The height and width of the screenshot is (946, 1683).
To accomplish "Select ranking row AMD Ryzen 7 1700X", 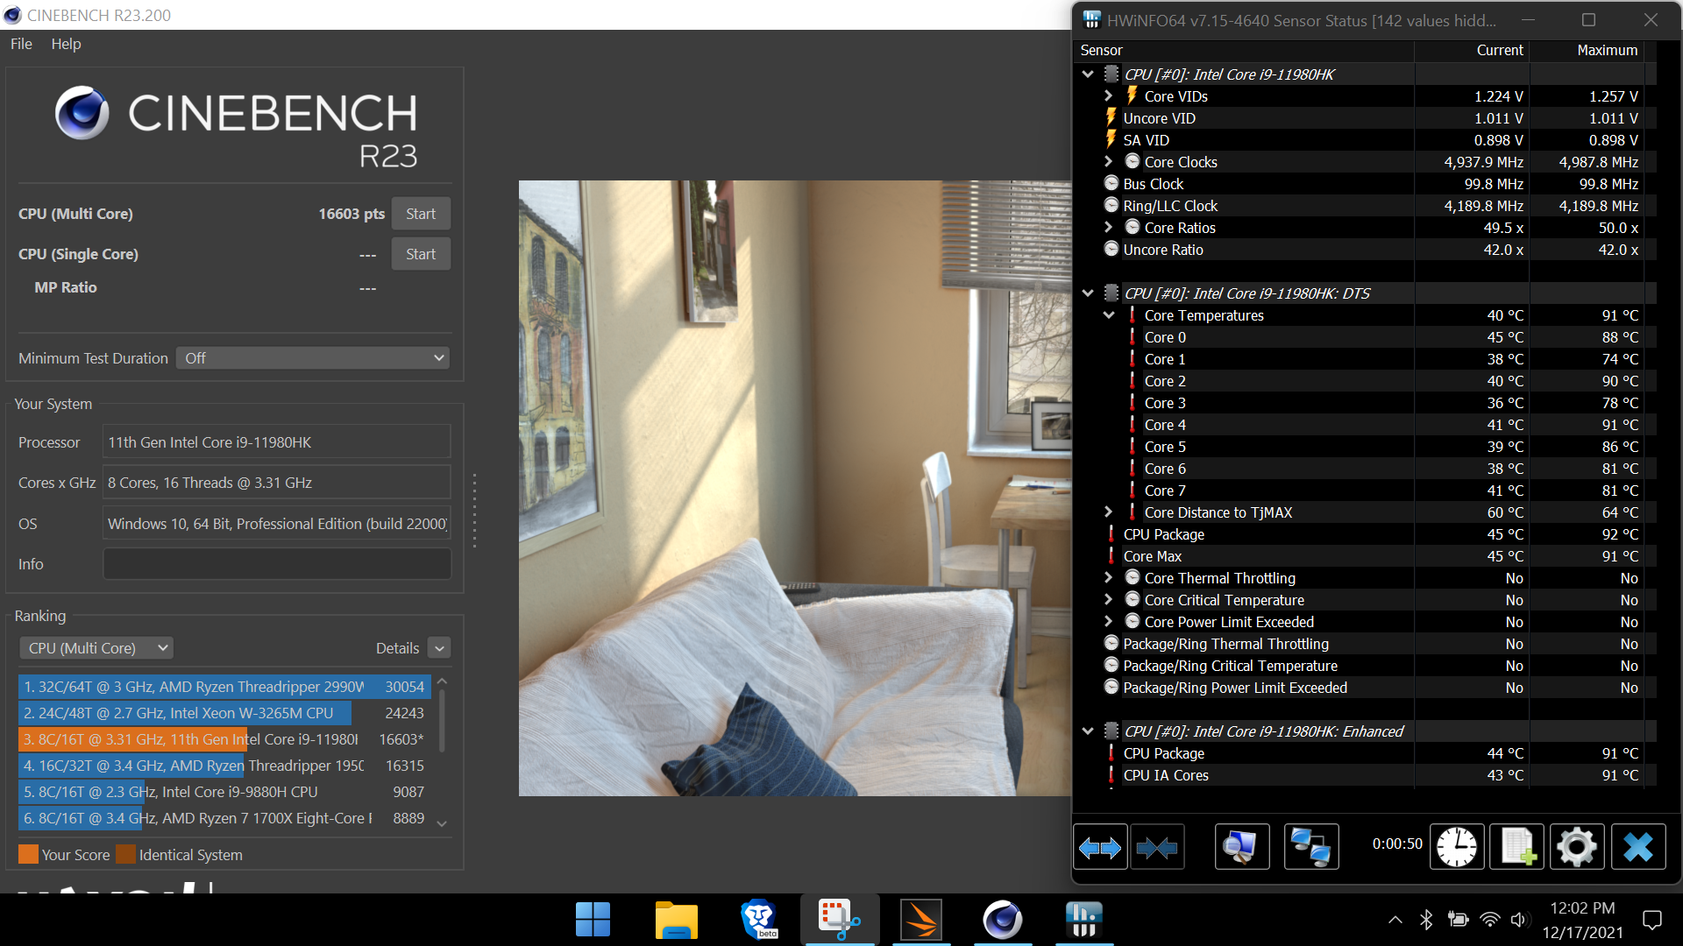I will [224, 818].
